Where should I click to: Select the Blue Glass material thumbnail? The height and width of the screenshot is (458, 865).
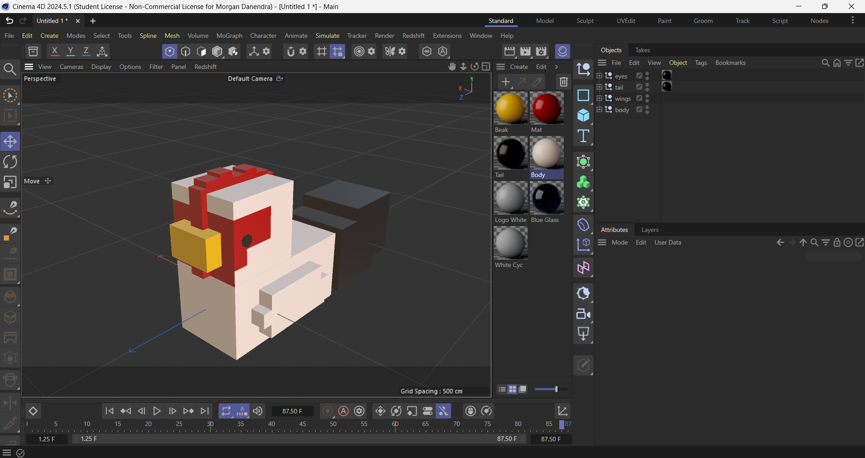(x=547, y=198)
